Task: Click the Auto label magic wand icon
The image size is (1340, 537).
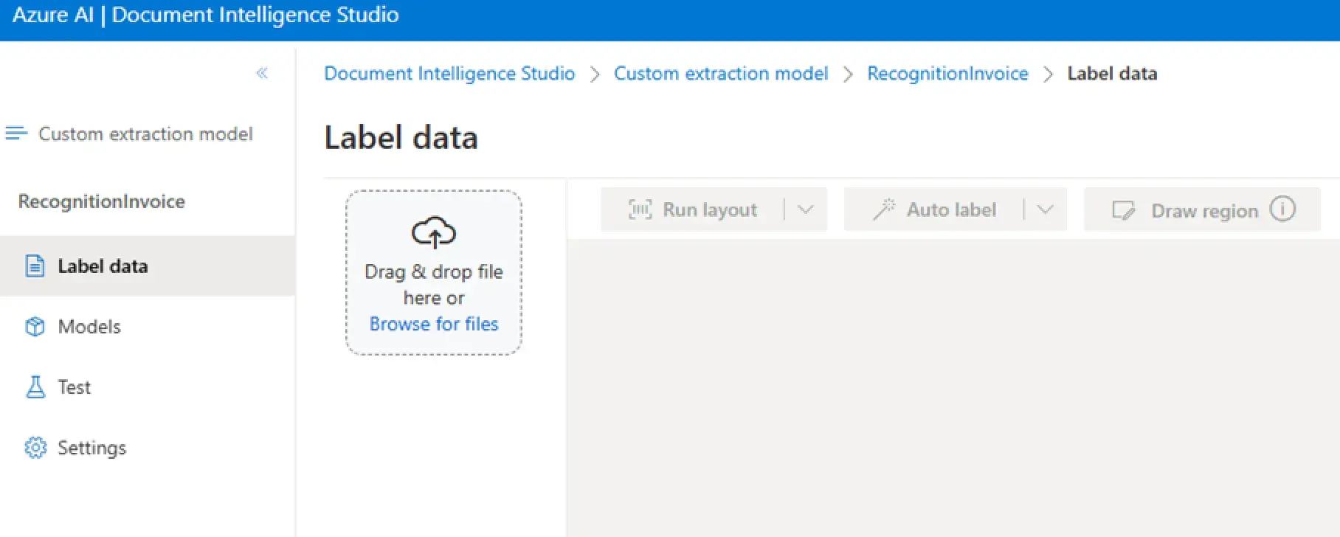Action: click(x=884, y=209)
